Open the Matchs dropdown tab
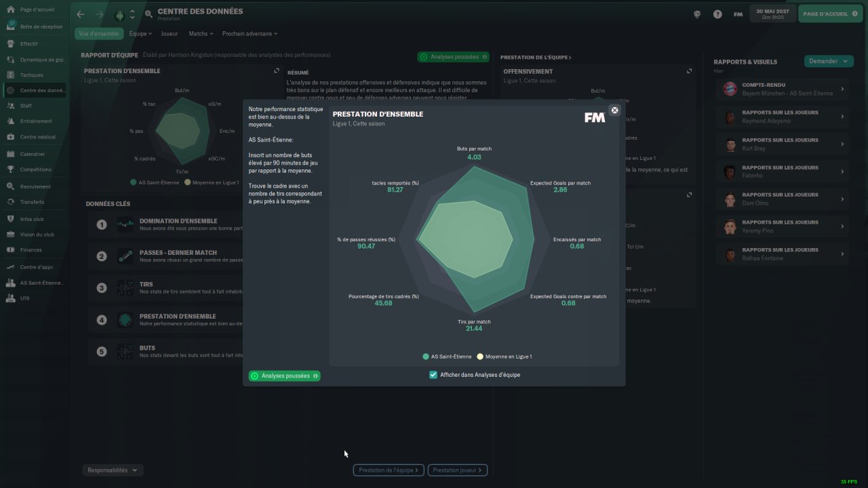Screen dimensions: 868x488 [x=201, y=33]
